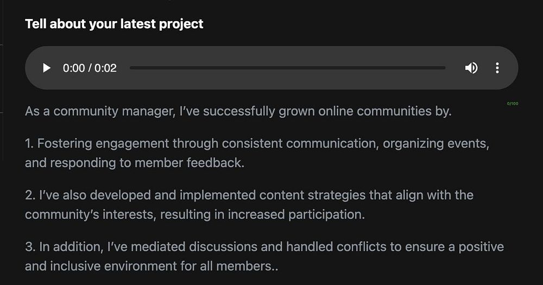The height and width of the screenshot is (285, 543).
Task: Click the line "and inclusive environment for all members.."
Action: [x=151, y=266]
